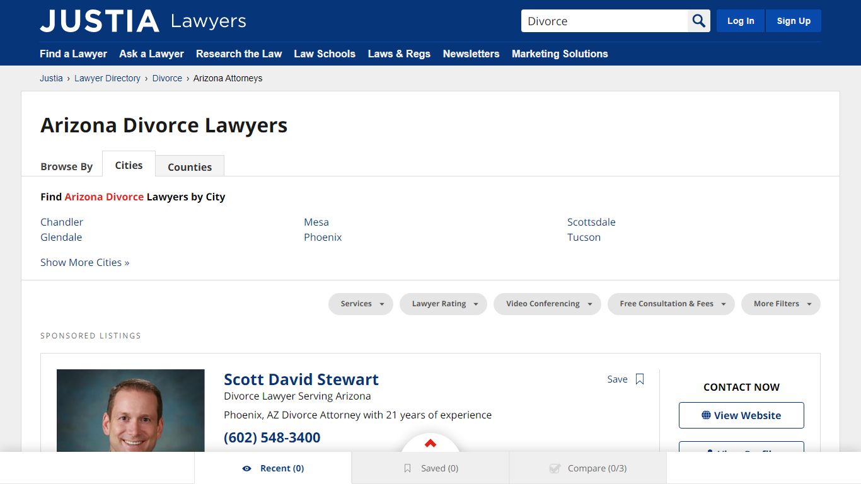Open Free Consultation & Fees dropdown
Viewport: 861px width, 484px height.
pos(671,304)
